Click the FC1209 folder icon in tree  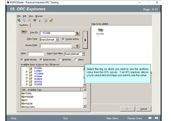[x=30, y=68]
